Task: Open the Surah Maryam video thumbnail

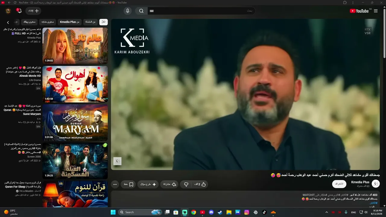Action: tap(75, 122)
